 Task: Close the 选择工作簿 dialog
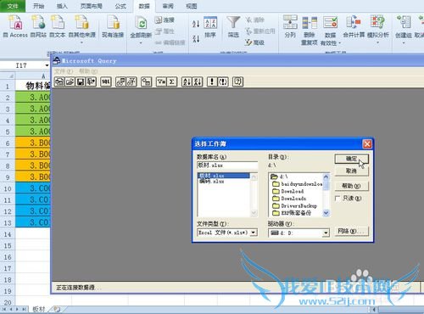367,144
